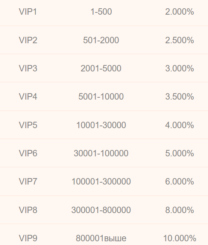This screenshot has height=245, width=208.
Task: Click the 3.500% rate value
Action: coord(179,97)
